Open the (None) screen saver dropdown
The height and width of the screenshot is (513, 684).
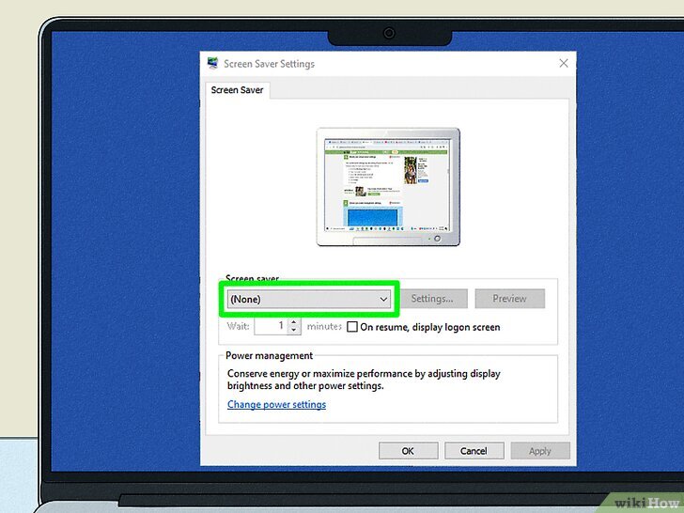point(308,299)
